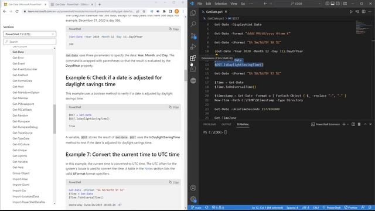This screenshot has width=375, height=211.
Task: Open the new terminal launch profile dropdown
Action: pyautogui.click(x=348, y=124)
